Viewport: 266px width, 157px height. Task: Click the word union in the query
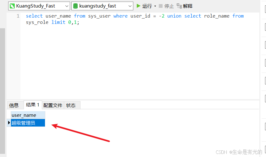[174, 16]
